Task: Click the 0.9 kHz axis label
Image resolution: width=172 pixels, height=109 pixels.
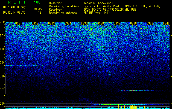Action: (x=2, y=63)
